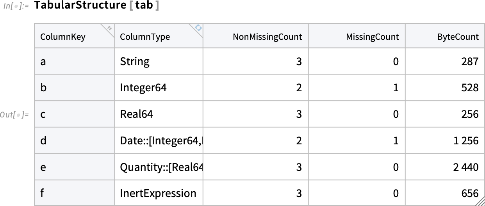Sort by the NonMissingCount header
This screenshot has height=206, width=485.
(256, 36)
